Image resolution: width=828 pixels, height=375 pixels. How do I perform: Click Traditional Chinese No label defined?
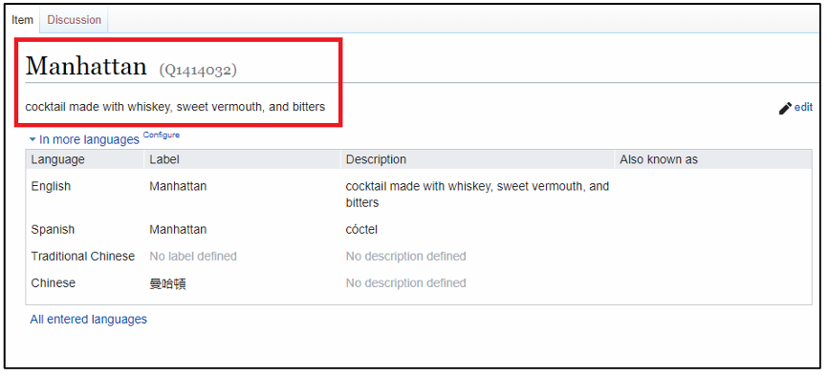[193, 257]
